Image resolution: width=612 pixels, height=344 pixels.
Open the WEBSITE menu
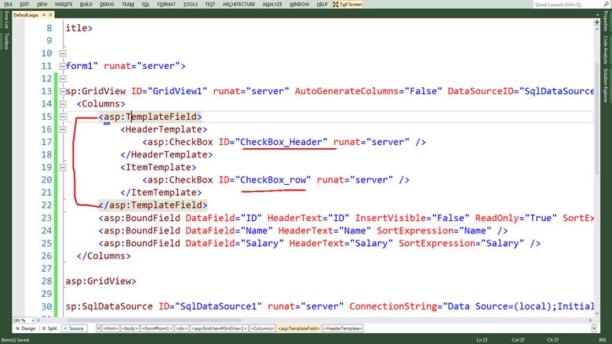64,4
